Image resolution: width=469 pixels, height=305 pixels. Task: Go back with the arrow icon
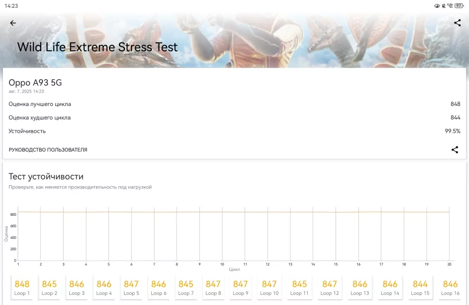click(x=13, y=23)
